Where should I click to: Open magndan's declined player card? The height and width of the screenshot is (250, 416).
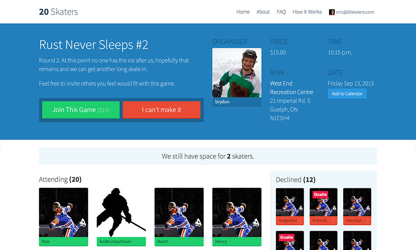tap(290, 206)
